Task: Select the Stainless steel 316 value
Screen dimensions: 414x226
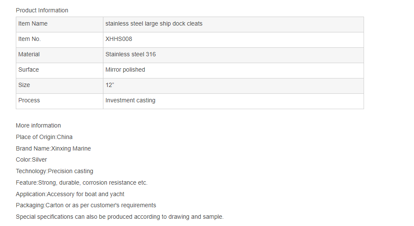Action: click(131, 55)
